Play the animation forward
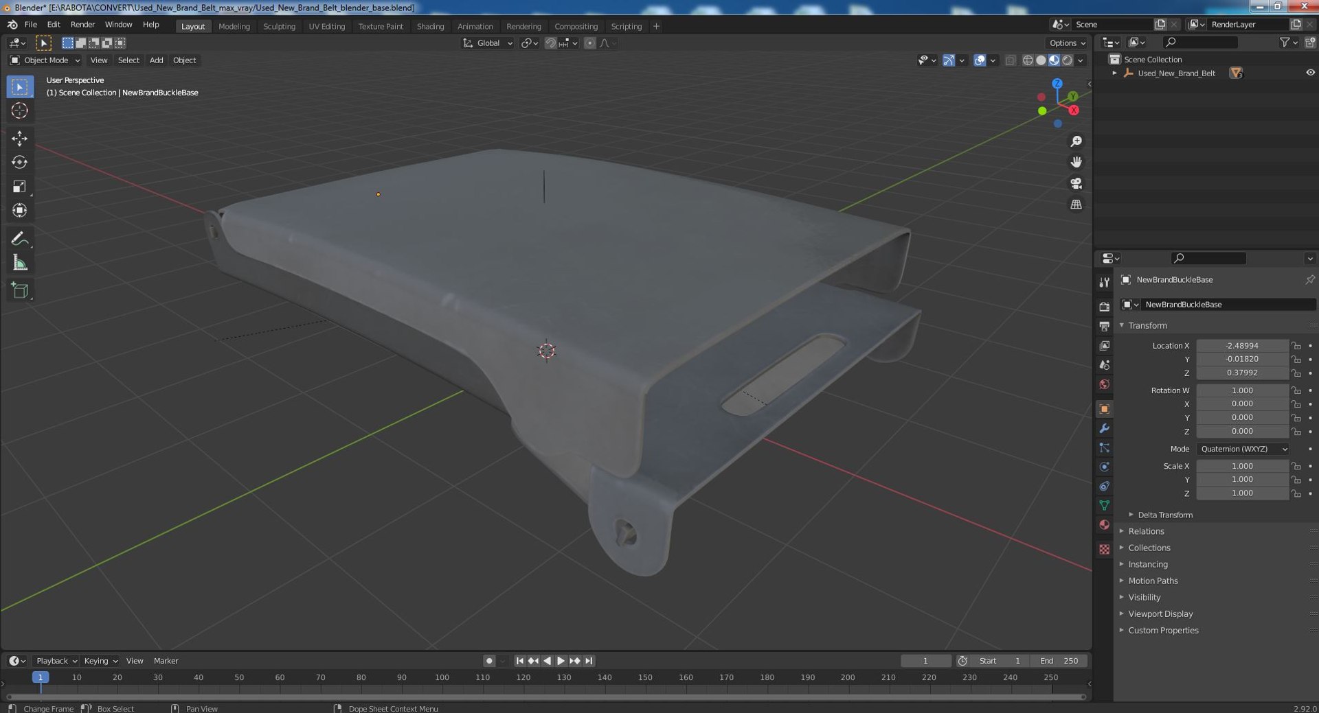Image resolution: width=1319 pixels, height=713 pixels. [561, 661]
